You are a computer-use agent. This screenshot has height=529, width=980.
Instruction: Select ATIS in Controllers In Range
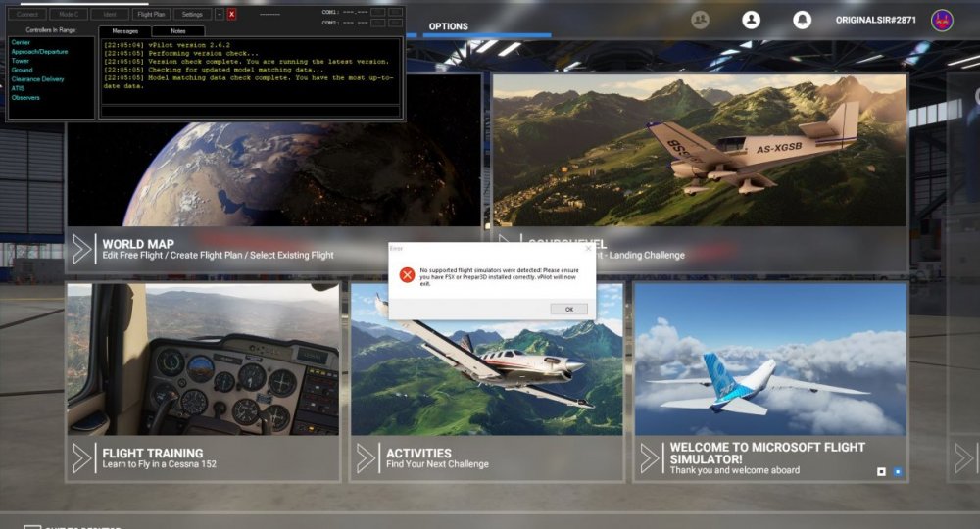point(18,88)
